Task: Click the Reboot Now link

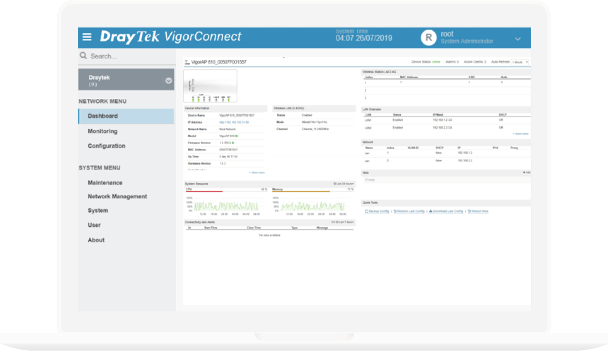Action: click(478, 211)
